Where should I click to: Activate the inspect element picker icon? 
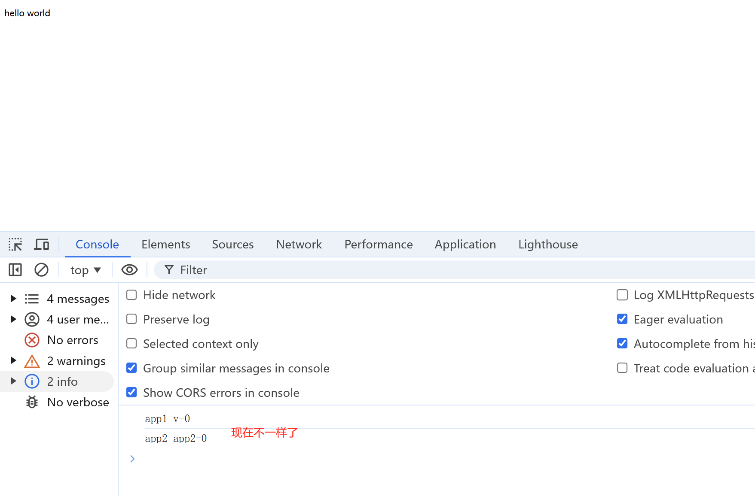pyautogui.click(x=15, y=245)
